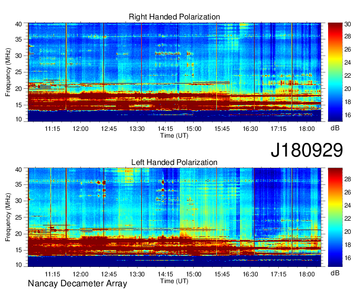Click the "20" frequency tick of Right Handed plot

18,89
